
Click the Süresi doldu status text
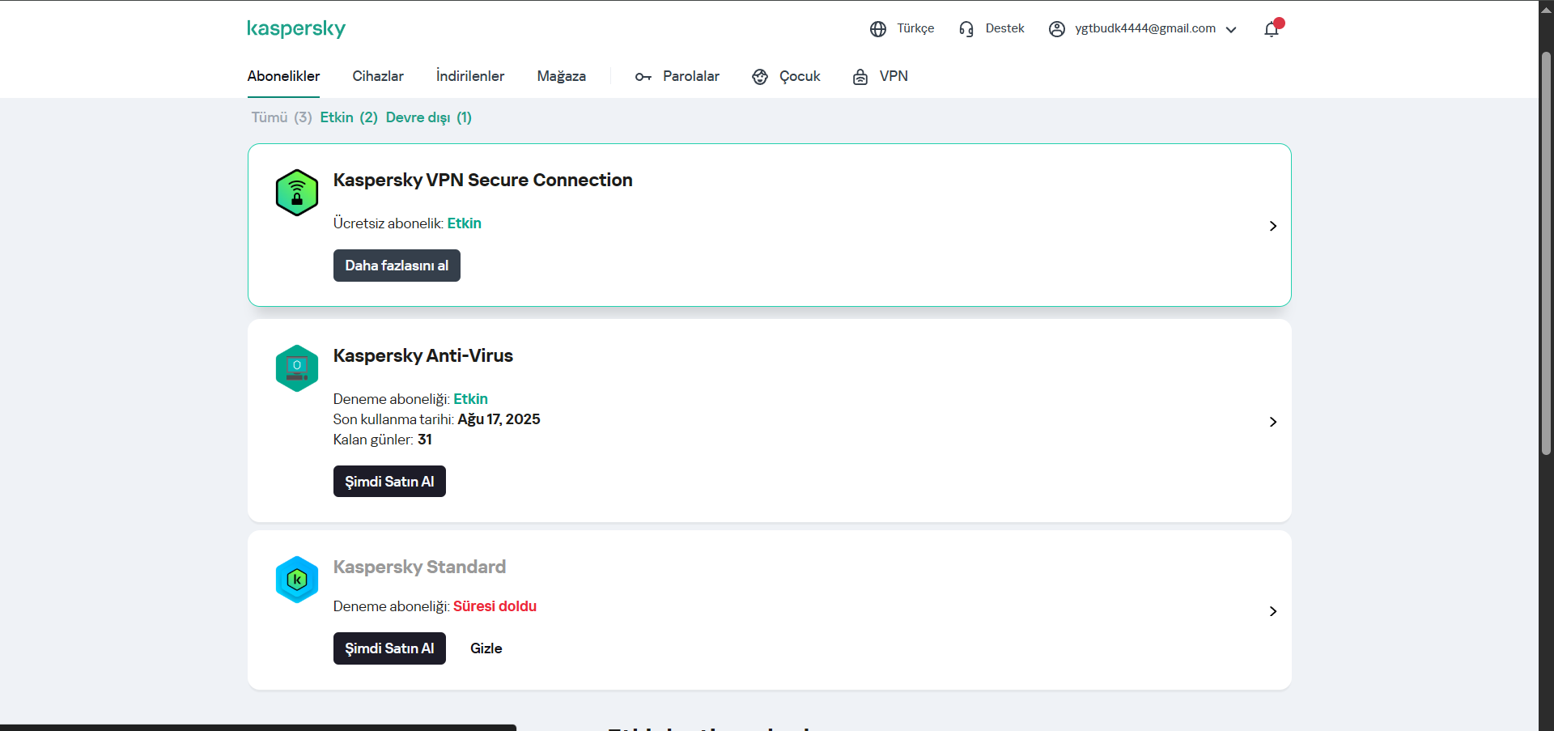[x=495, y=606]
